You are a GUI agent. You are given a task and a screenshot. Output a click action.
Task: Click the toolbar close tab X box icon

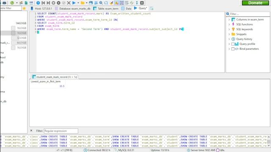coord(142,3)
